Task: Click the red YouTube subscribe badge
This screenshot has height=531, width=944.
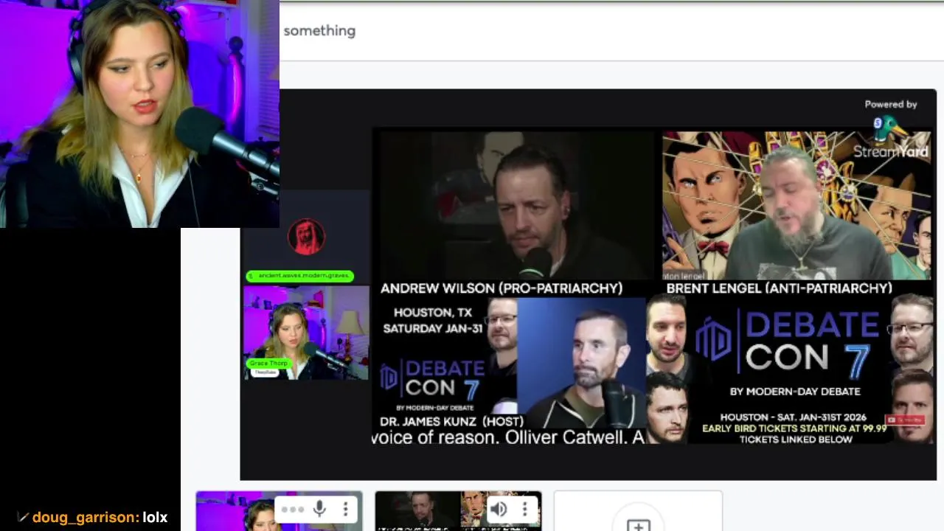Action: pyautogui.click(x=905, y=420)
